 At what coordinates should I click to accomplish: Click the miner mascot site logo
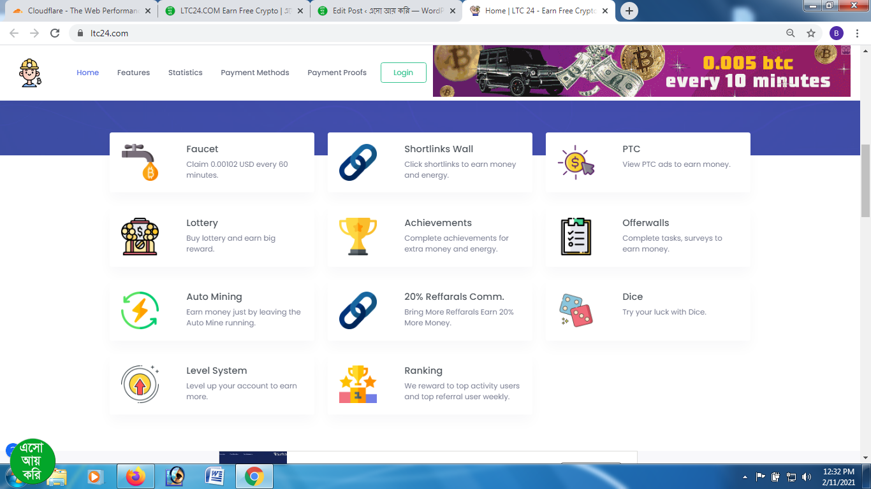(x=30, y=73)
